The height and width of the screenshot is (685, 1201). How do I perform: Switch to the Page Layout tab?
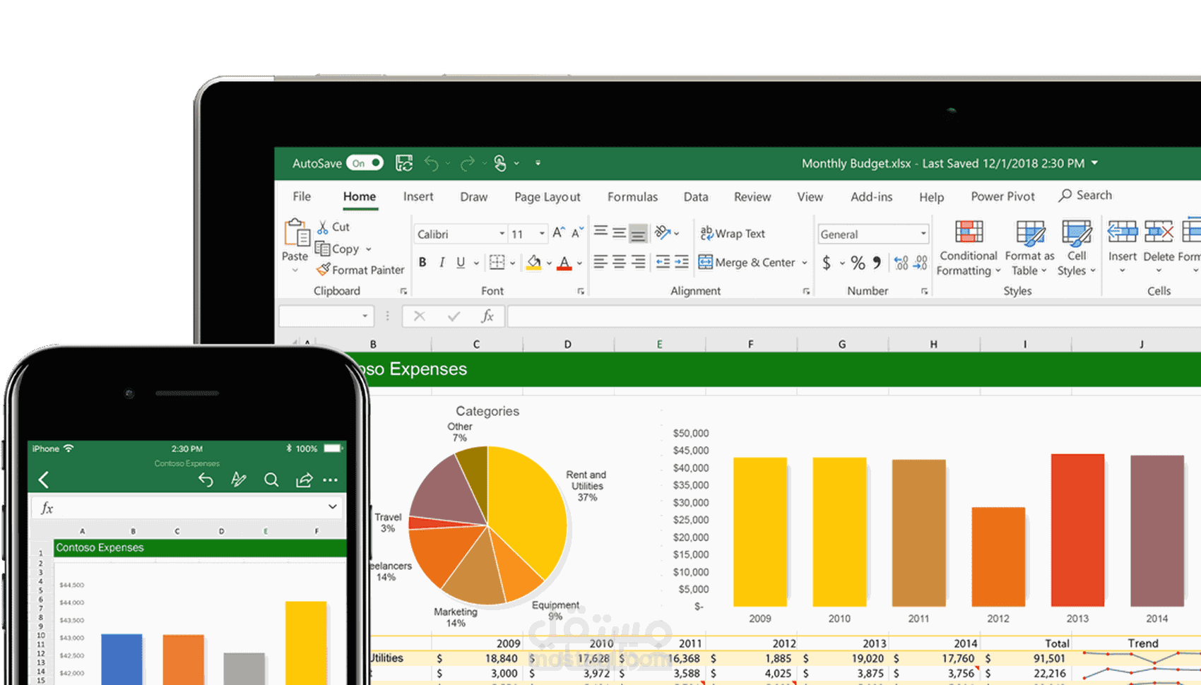[548, 197]
